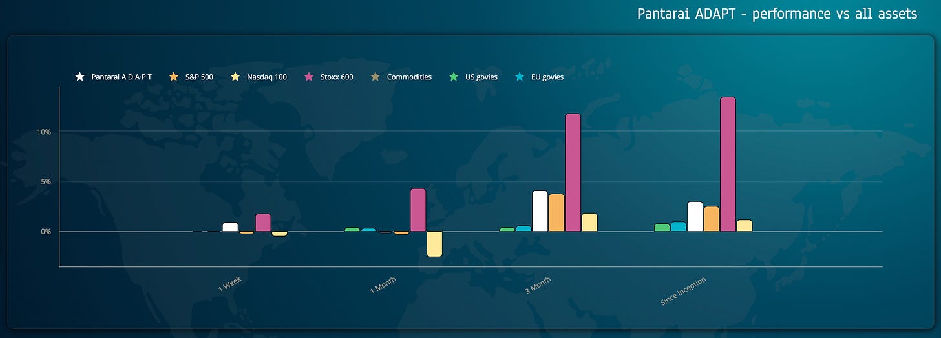
Task: Click the 10% y-axis label
Action: point(45,132)
